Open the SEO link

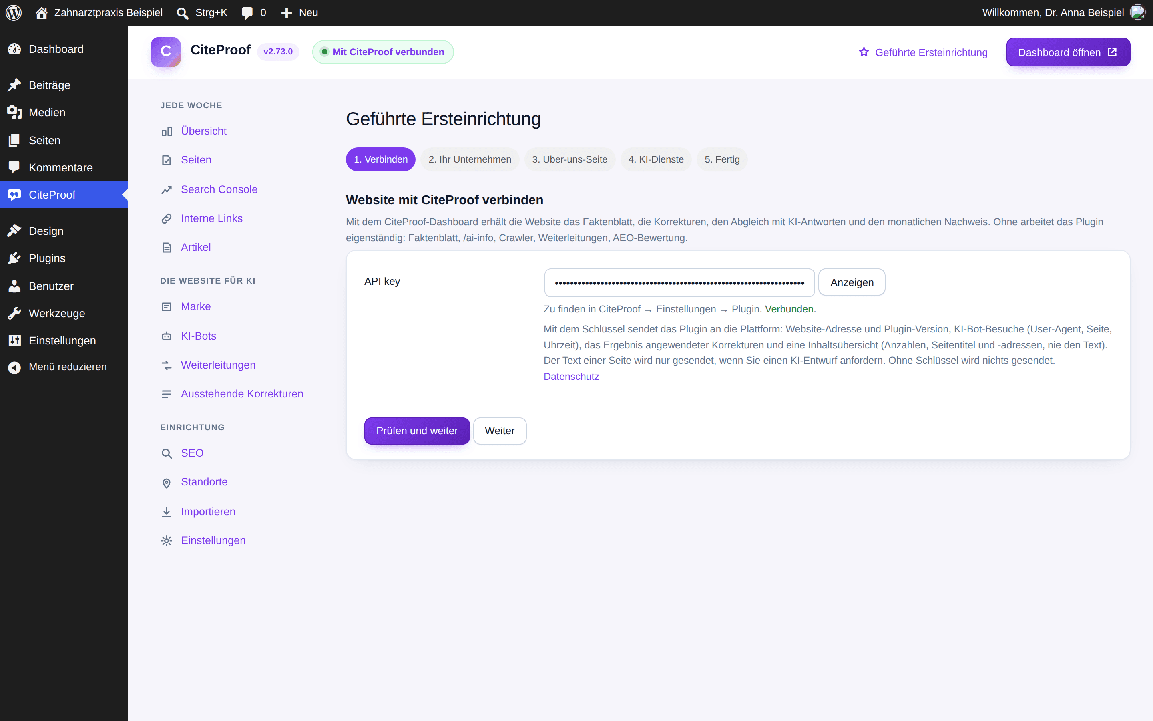pos(192,453)
